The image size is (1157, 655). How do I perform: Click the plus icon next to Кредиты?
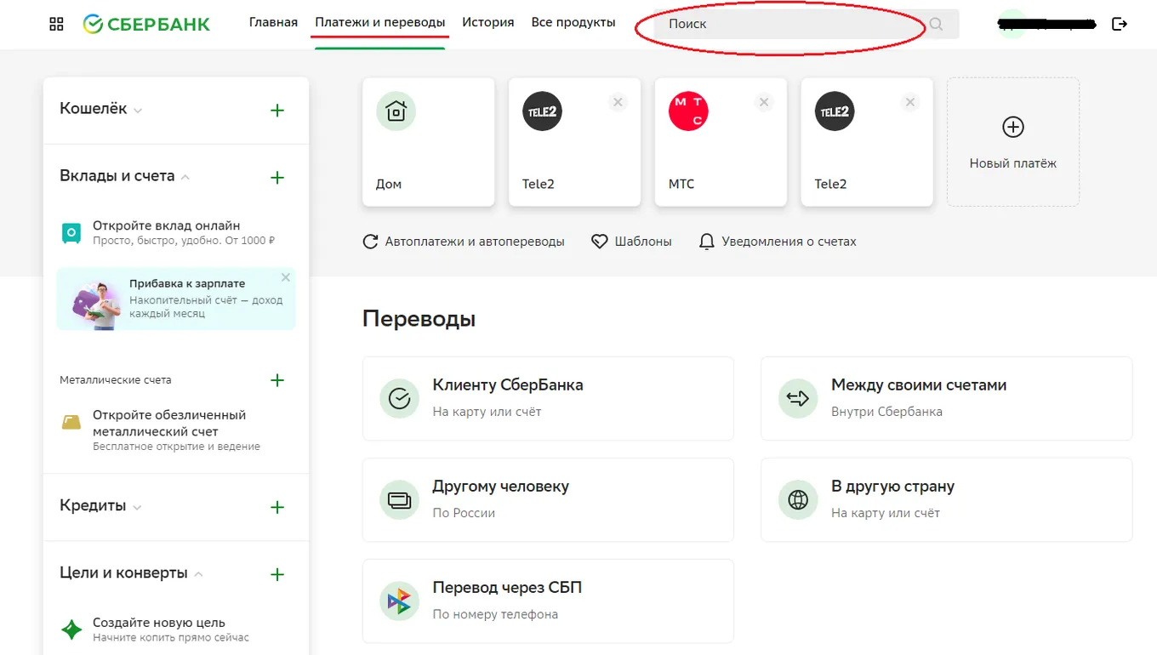point(277,507)
